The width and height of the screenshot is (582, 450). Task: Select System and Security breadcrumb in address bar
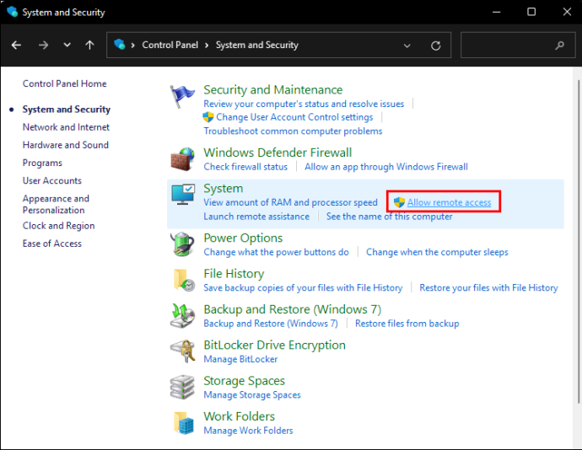(x=257, y=45)
